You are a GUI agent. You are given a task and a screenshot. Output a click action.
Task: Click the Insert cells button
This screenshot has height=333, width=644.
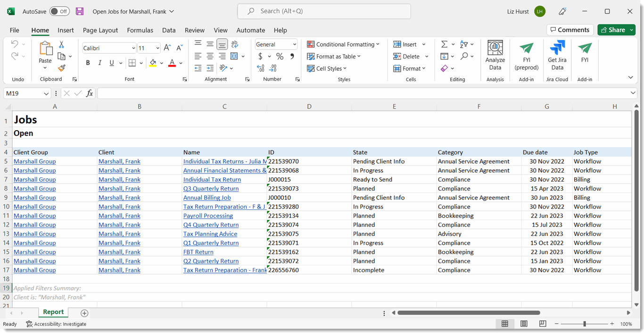click(x=405, y=44)
